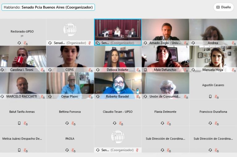Image resolution: width=237 pixels, height=157 pixels.
Task: Click mobile icon under Balut Tarifa Arenas
Action: coord(19,123)
